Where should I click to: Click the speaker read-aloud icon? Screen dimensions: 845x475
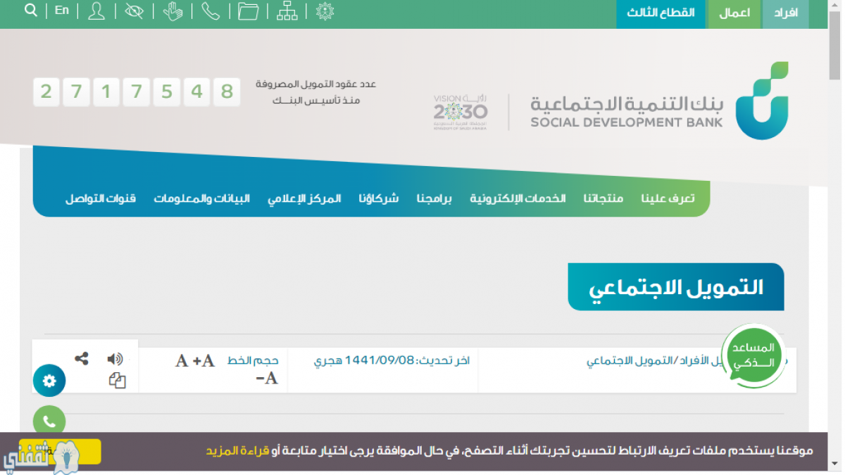coord(115,359)
